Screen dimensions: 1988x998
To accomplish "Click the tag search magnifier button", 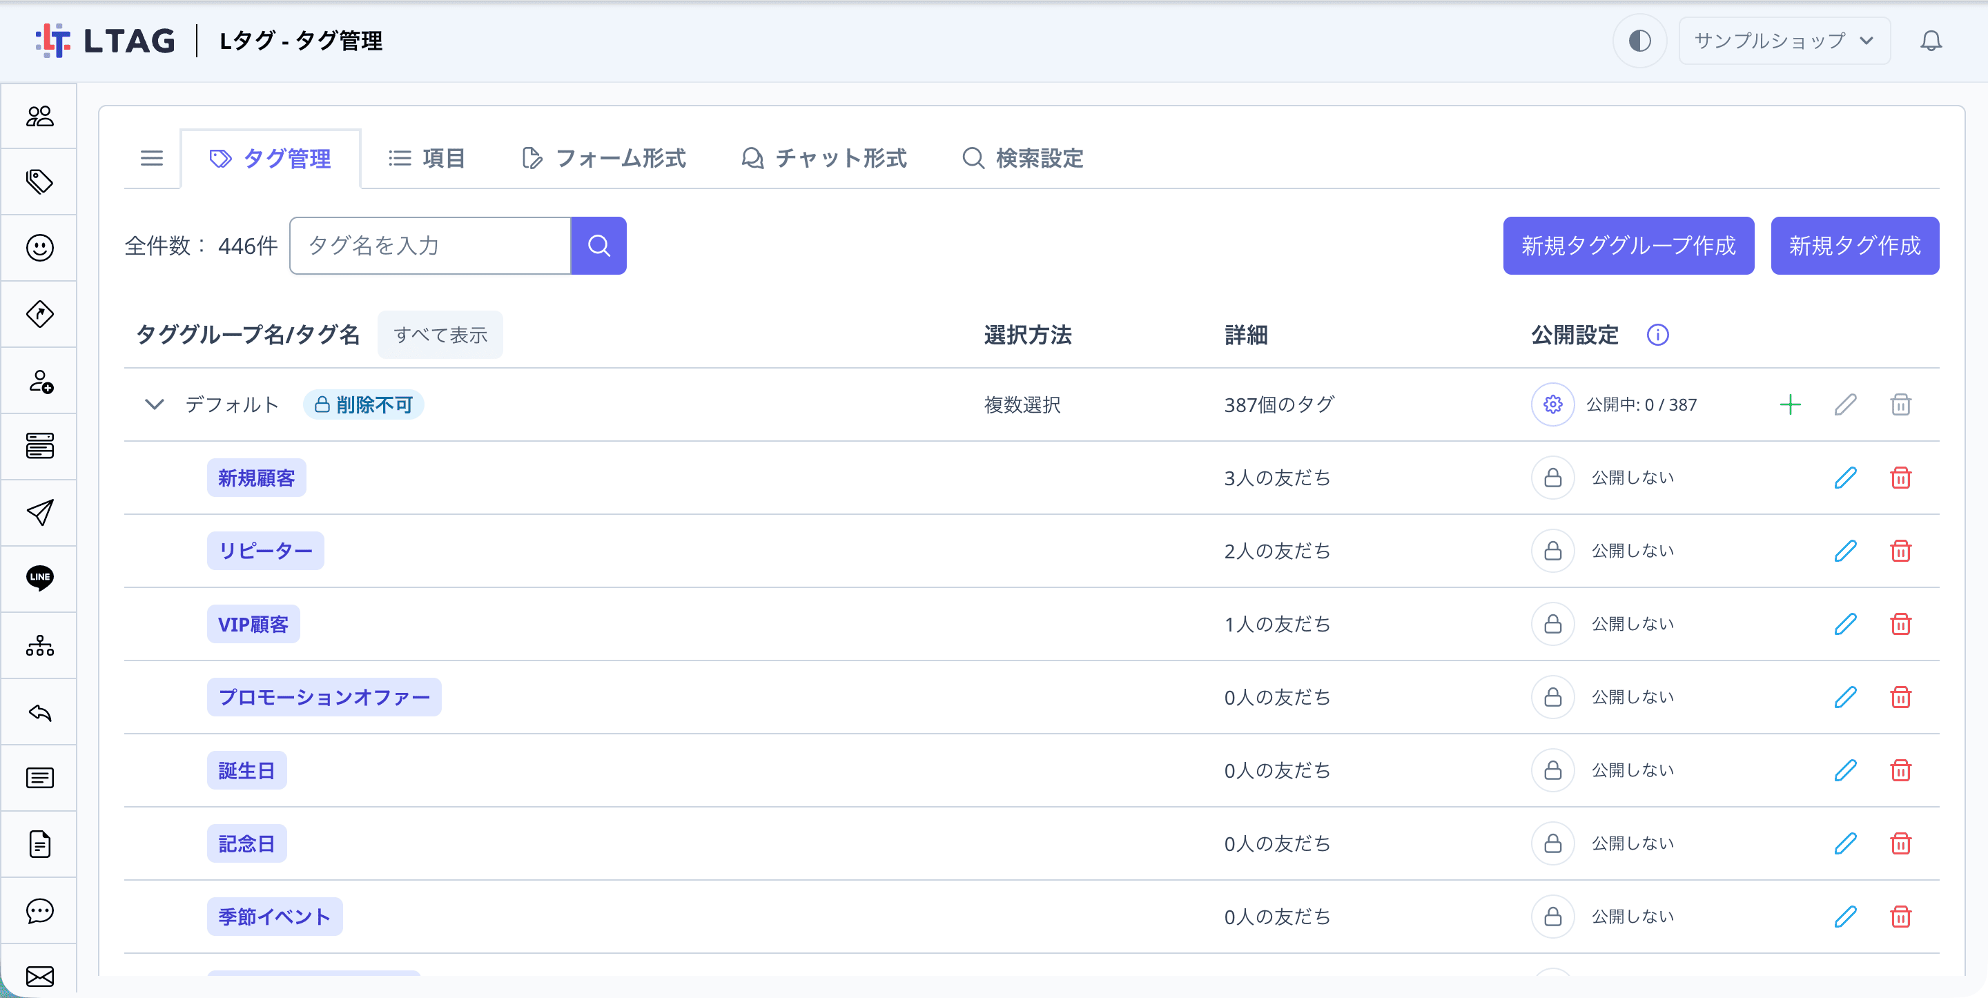I will (x=598, y=246).
